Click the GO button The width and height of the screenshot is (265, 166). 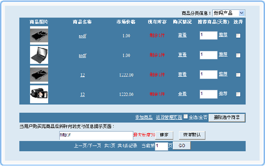(x=182, y=146)
